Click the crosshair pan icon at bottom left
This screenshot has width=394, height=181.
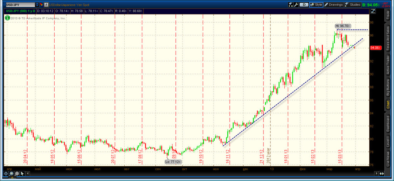tap(6, 173)
